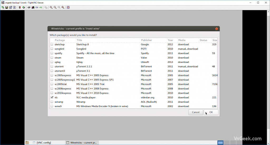
Task: Sort by the Status column header
Action: click(205, 40)
